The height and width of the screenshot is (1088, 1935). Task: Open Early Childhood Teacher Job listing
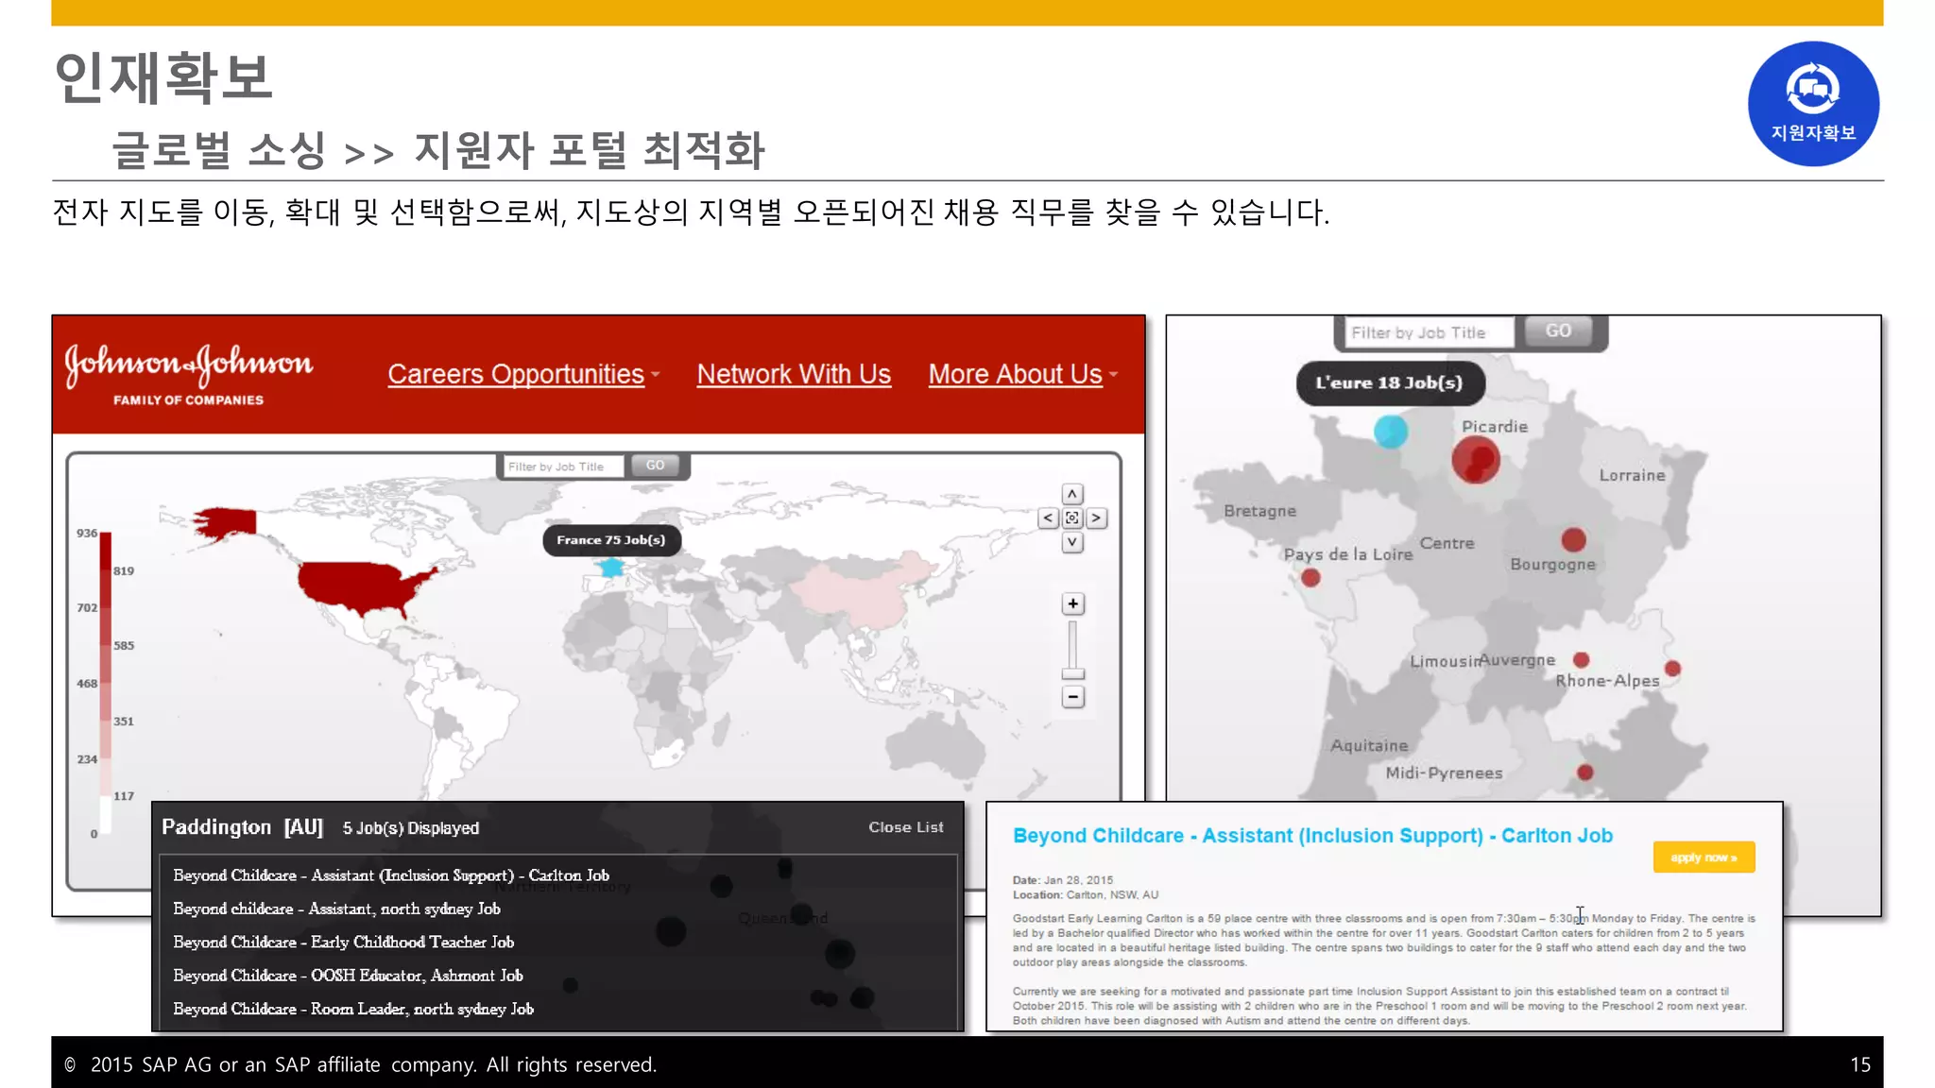343,942
